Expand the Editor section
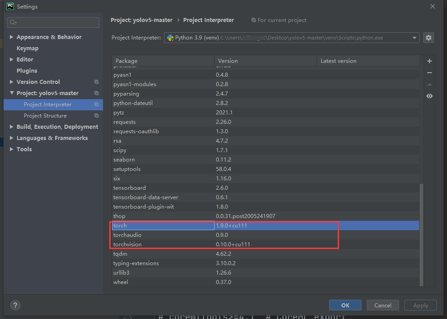The height and width of the screenshot is (319, 447). click(x=11, y=59)
